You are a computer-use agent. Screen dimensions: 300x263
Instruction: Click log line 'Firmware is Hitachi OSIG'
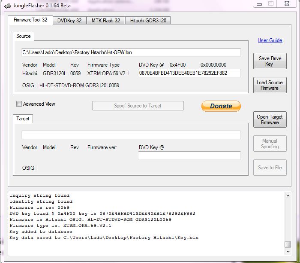tap(90, 220)
